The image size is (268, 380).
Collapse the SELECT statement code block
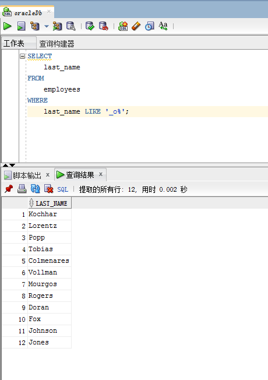pos(22,56)
